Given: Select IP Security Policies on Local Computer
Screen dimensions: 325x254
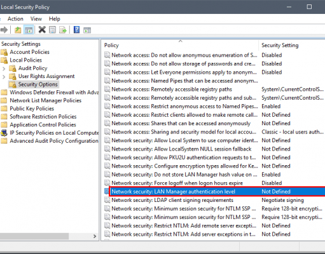Looking at the screenshot, I should point(54,133).
